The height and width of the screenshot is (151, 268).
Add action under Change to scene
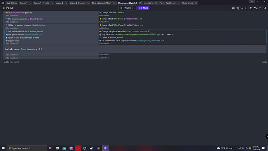(x=104, y=16)
